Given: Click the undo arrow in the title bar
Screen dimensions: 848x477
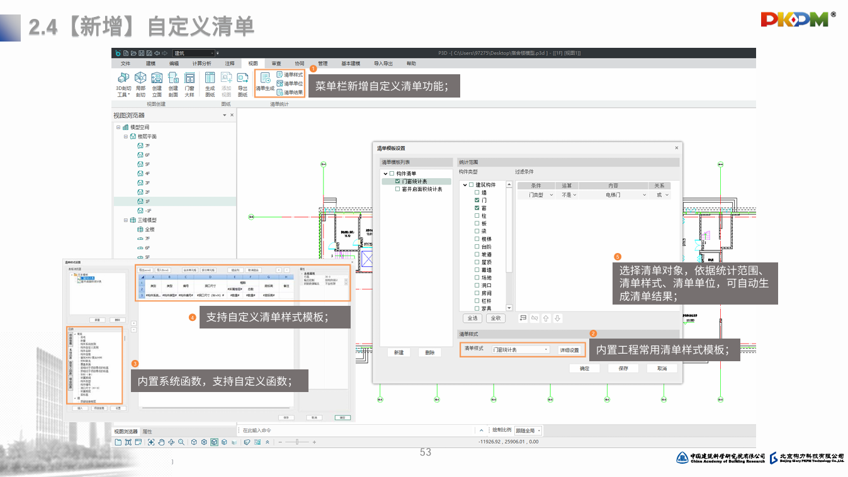Looking at the screenshot, I should 157,53.
